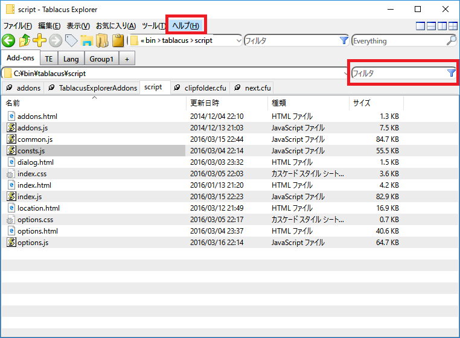Switch to the Lang tab group
Image resolution: width=460 pixels, height=338 pixels.
click(71, 59)
